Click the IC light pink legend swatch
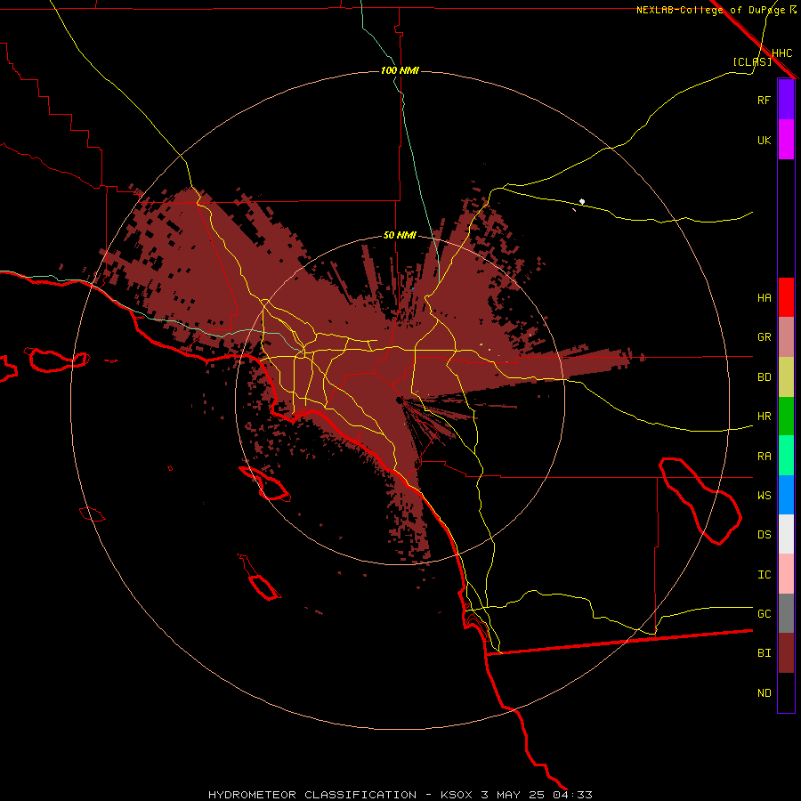Viewport: 801px width, 801px height. [786, 574]
